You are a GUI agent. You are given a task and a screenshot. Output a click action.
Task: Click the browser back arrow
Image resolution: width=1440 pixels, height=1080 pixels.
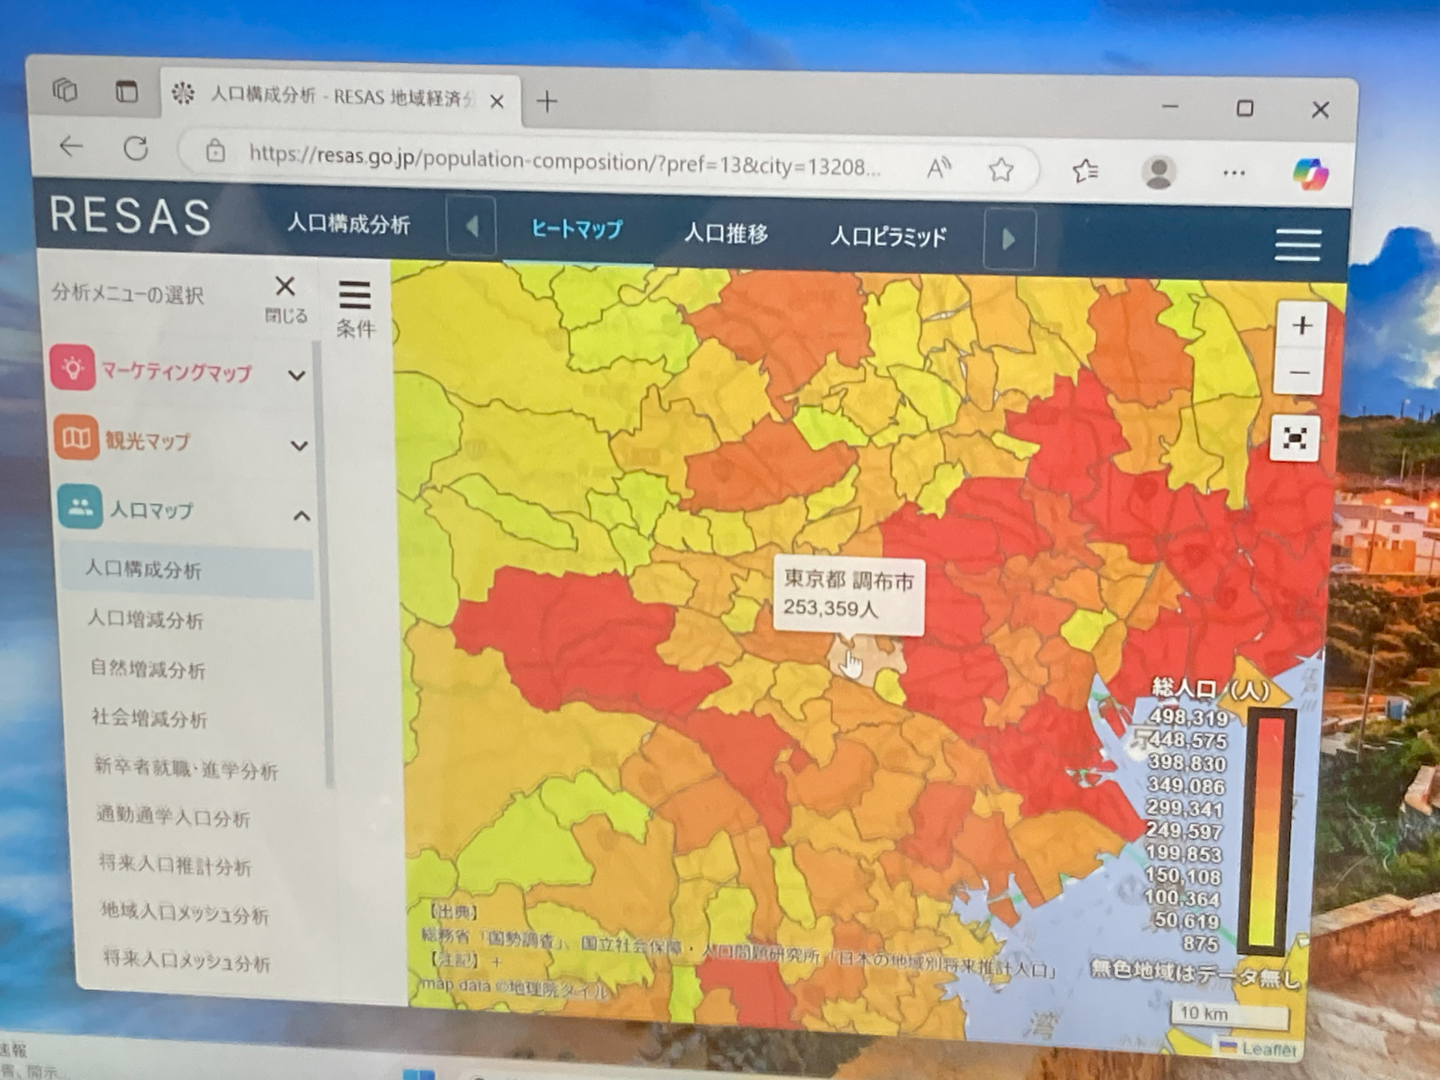pos(71,145)
